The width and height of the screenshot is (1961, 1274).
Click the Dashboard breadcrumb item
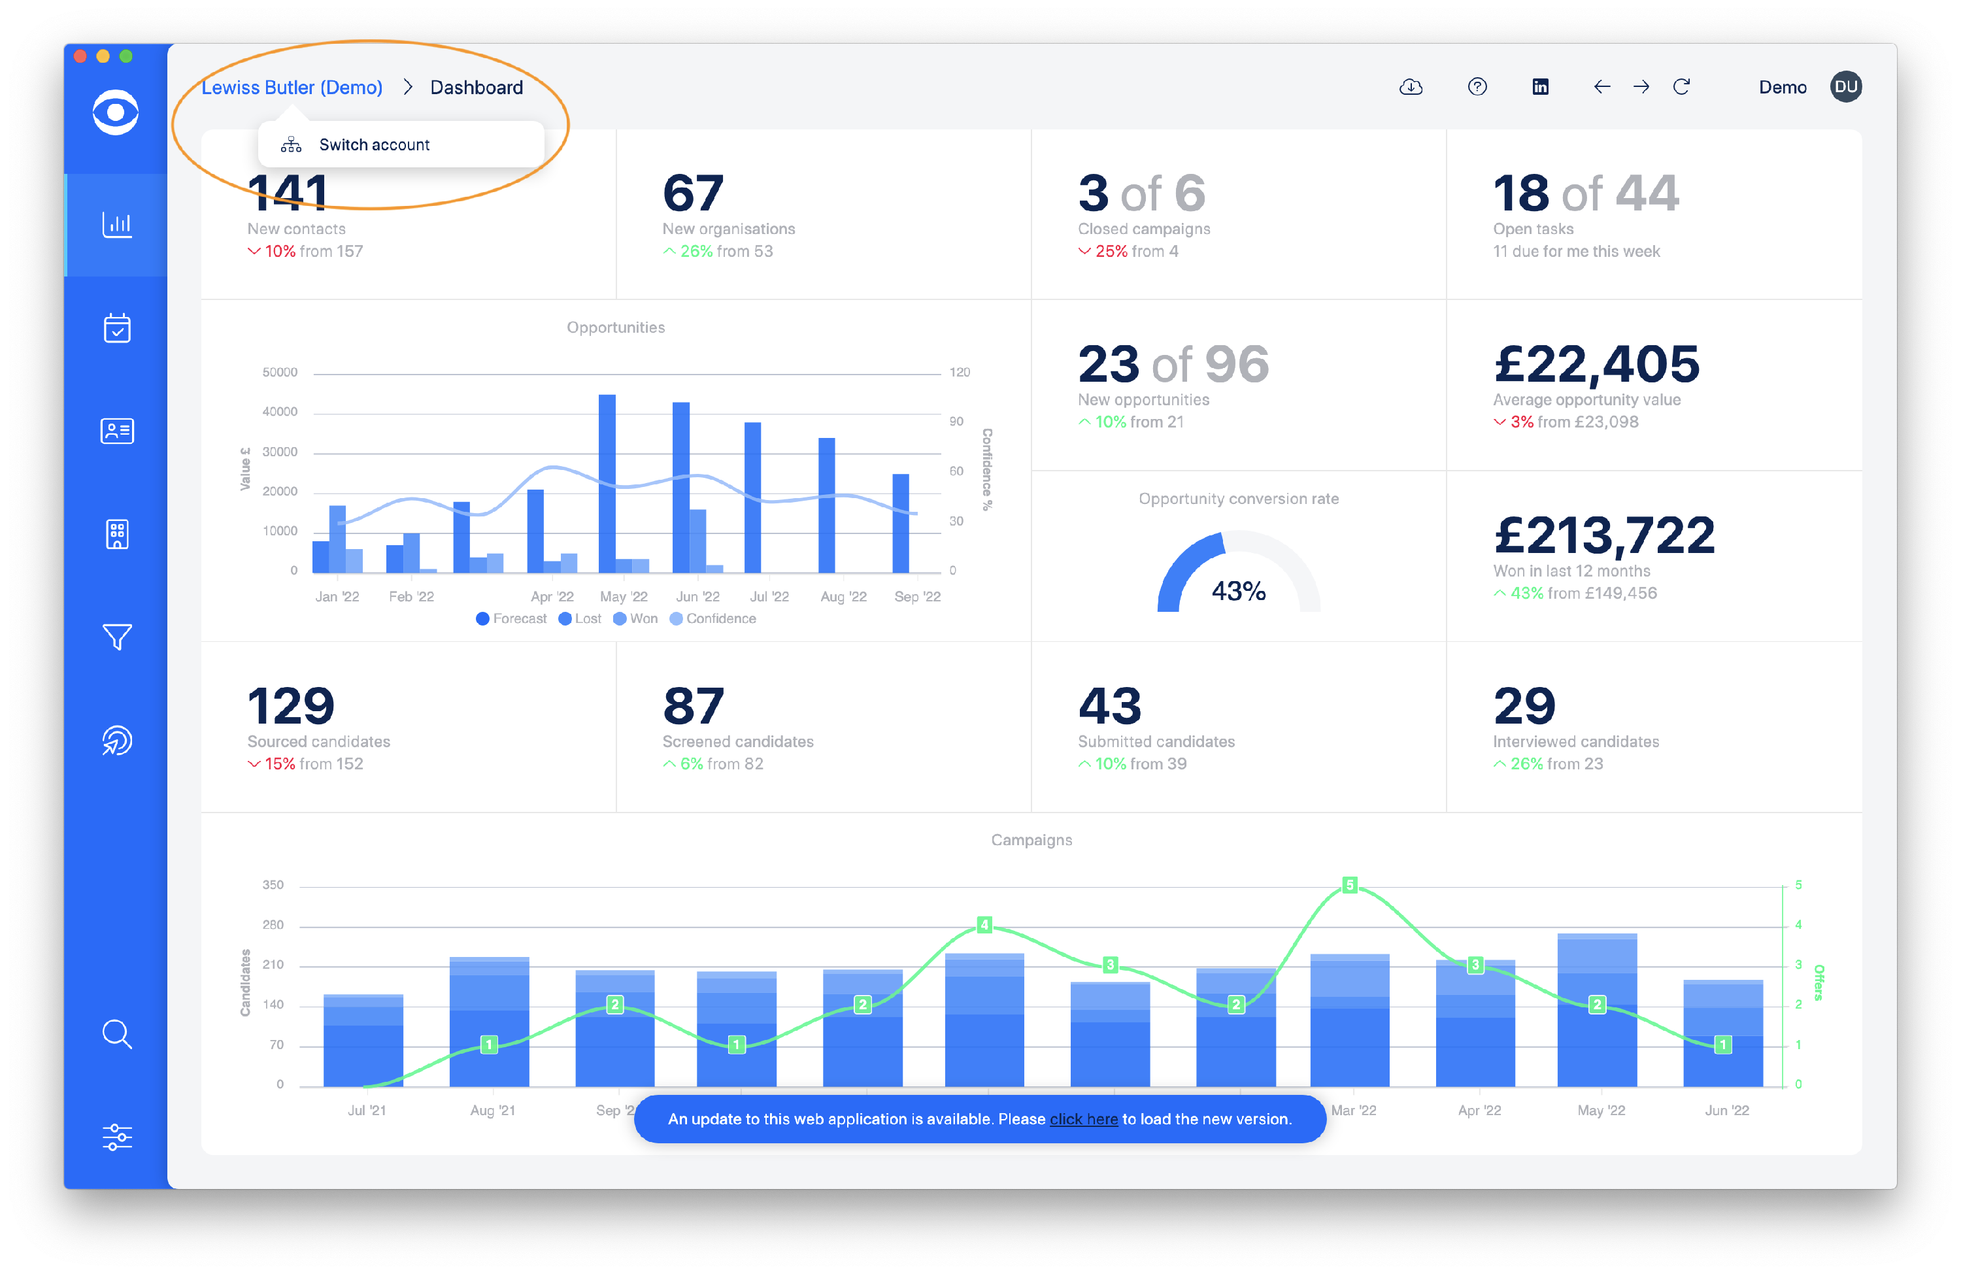pos(477,88)
